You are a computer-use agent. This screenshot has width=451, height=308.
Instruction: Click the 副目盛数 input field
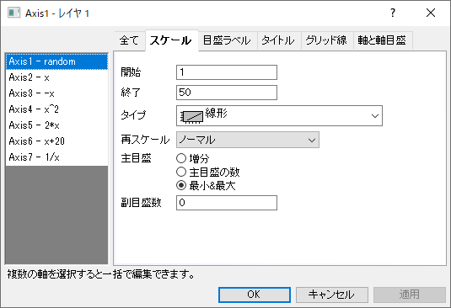point(227,203)
